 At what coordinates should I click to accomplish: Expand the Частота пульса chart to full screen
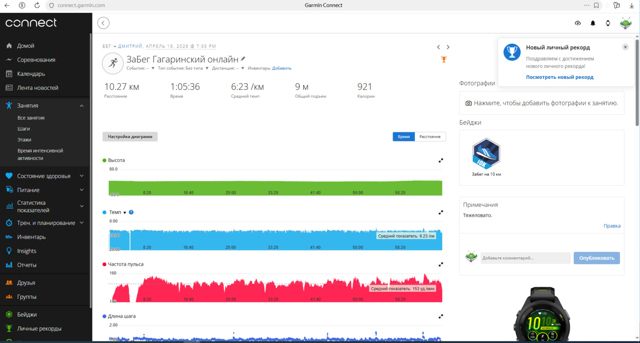tap(441, 264)
